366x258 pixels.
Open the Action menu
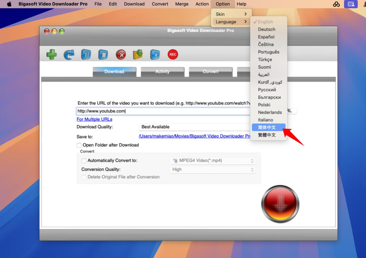pos(202,4)
